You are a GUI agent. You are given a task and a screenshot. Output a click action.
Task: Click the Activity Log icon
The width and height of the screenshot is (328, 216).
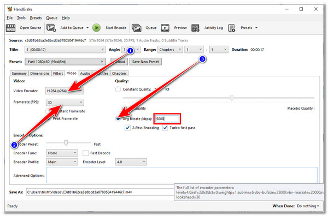coord(195,28)
